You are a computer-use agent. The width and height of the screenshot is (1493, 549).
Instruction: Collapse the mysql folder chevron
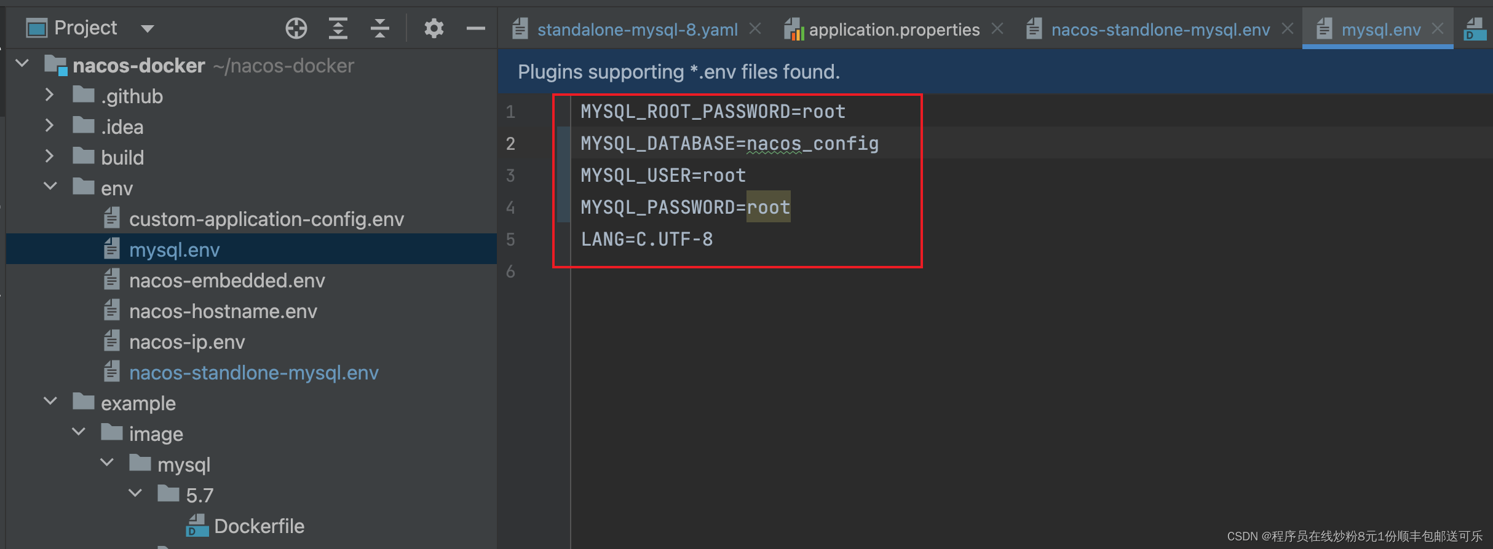[107, 462]
